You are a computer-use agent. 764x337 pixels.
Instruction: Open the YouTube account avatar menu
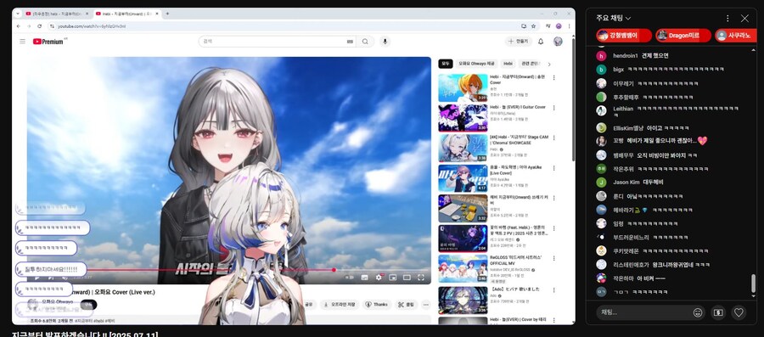(558, 42)
